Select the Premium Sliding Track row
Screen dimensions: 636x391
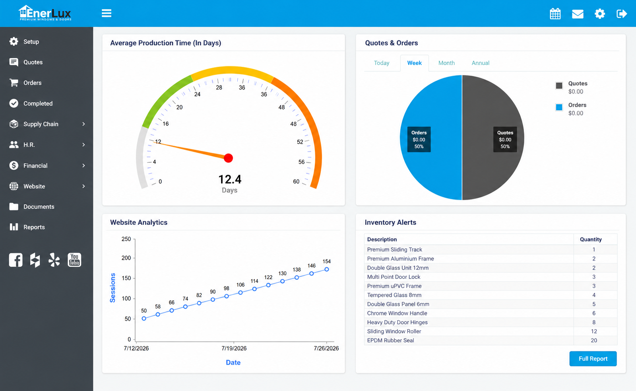[x=491, y=249]
